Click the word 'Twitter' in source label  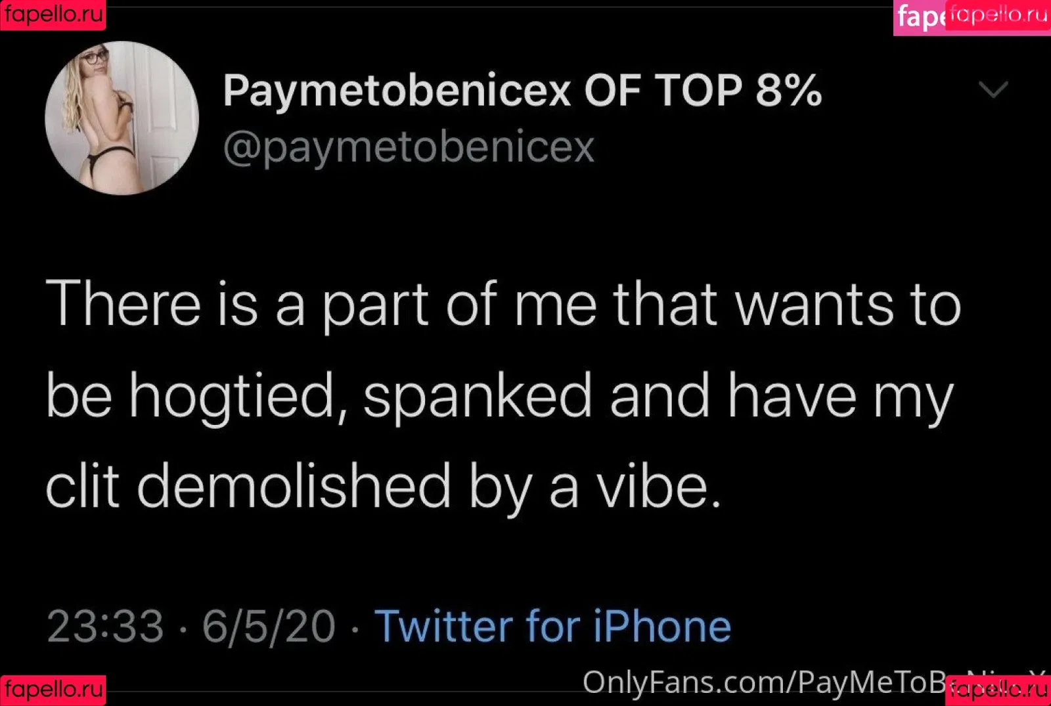[x=443, y=626]
